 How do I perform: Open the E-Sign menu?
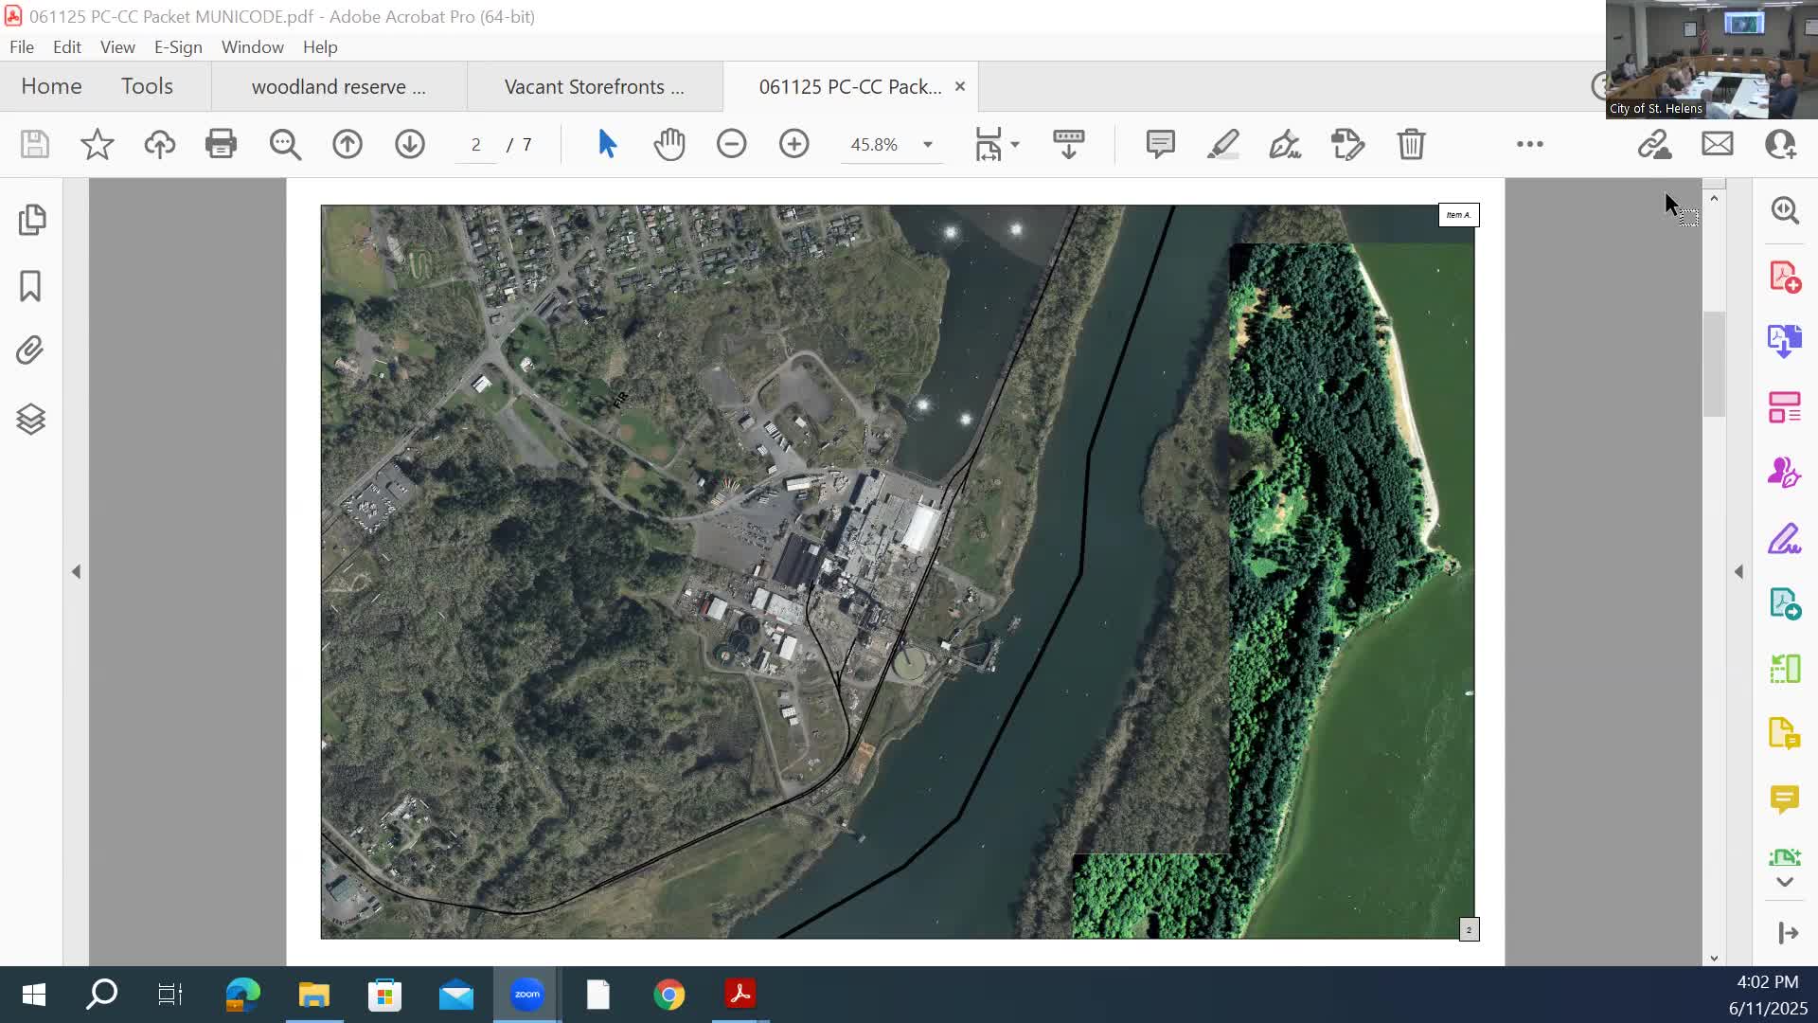pos(178,46)
